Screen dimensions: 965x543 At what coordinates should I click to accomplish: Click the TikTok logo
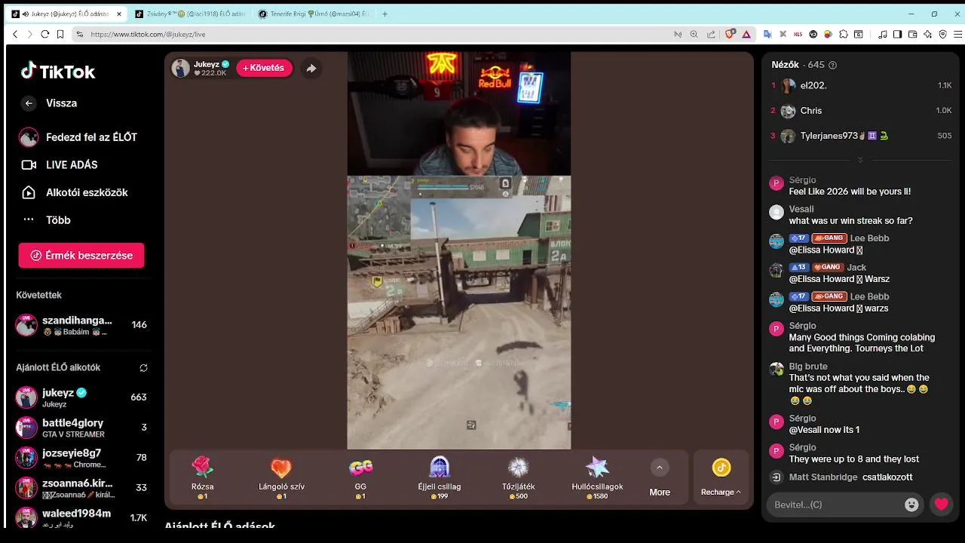[58, 72]
